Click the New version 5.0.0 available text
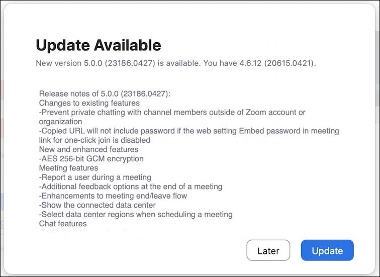This screenshot has width=380, height=277. click(118, 63)
